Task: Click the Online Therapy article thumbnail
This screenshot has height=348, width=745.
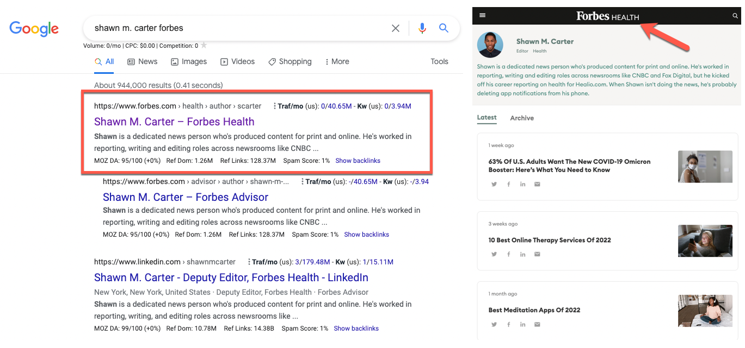Action: (x=705, y=241)
